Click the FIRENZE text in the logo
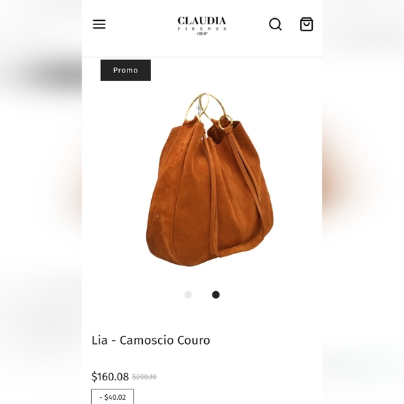The height and width of the screenshot is (404, 404). 202,29
